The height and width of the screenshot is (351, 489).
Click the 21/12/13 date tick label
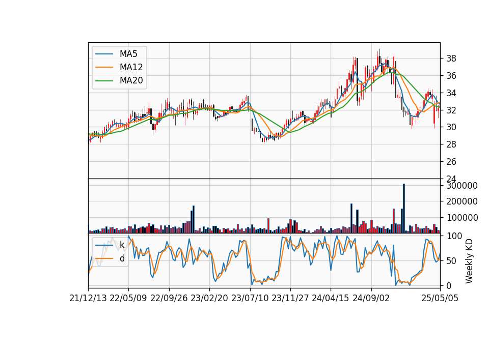[88, 299]
